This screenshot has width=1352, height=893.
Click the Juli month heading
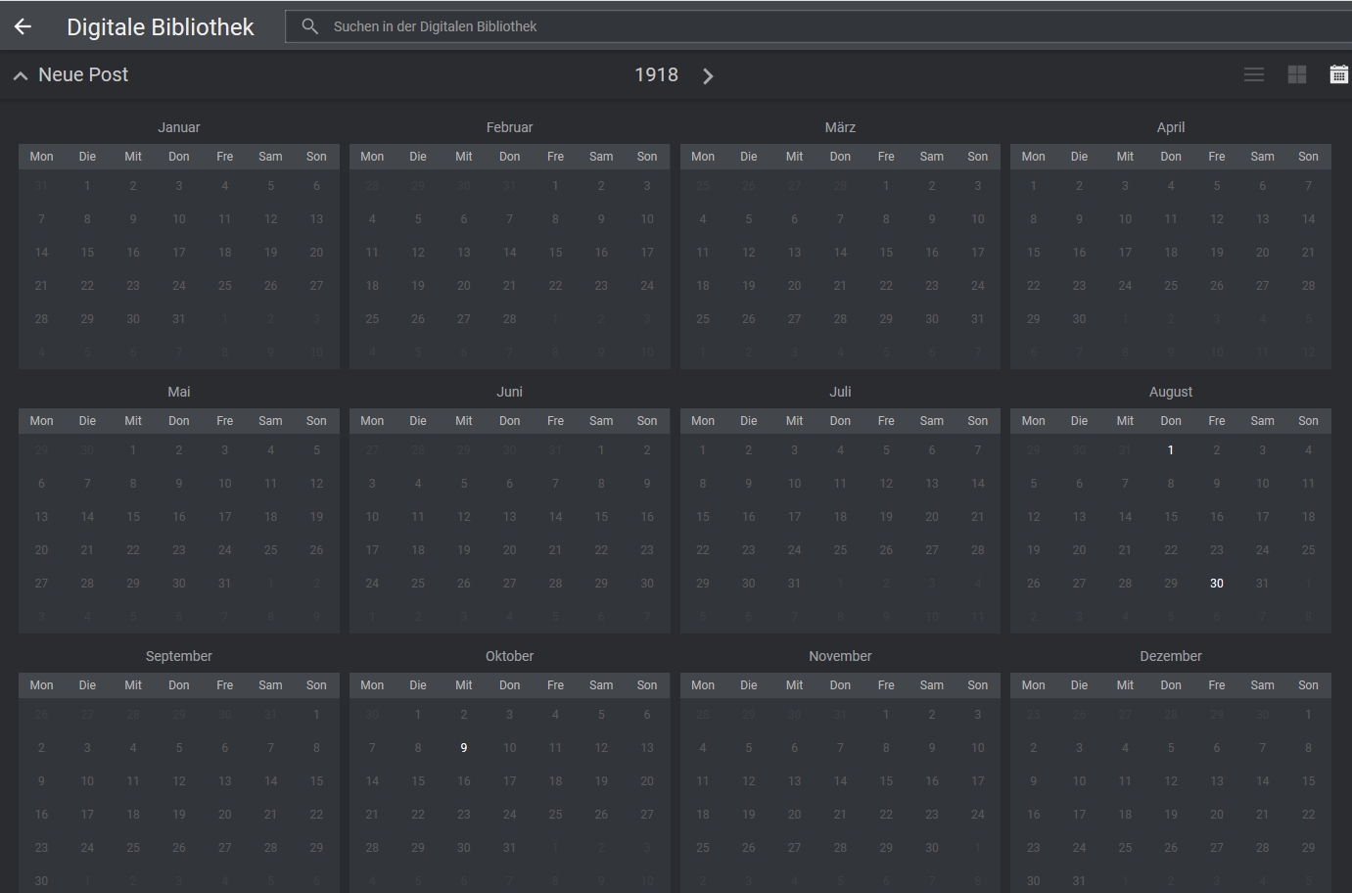click(840, 392)
